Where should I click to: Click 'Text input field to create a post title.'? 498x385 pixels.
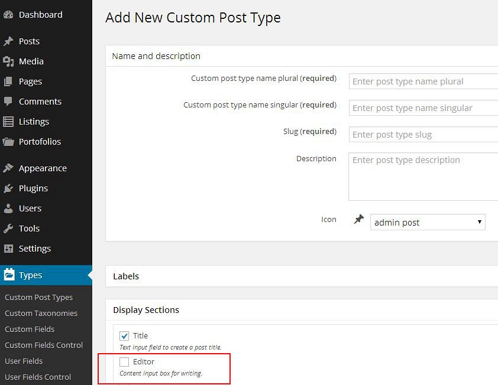click(170, 347)
